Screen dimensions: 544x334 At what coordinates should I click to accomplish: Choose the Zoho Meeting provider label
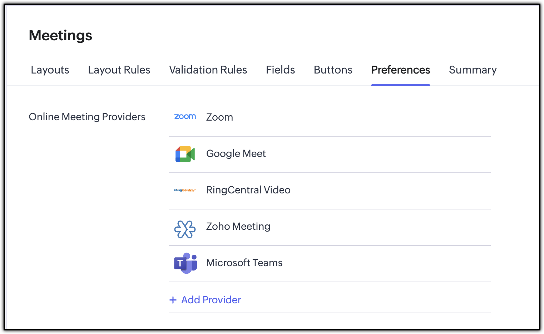click(238, 226)
